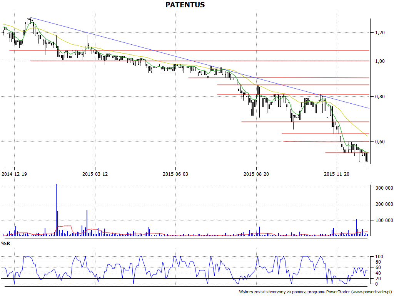Click the 100 000 volume axis label
The width and height of the screenshot is (394, 296).
point(384,220)
